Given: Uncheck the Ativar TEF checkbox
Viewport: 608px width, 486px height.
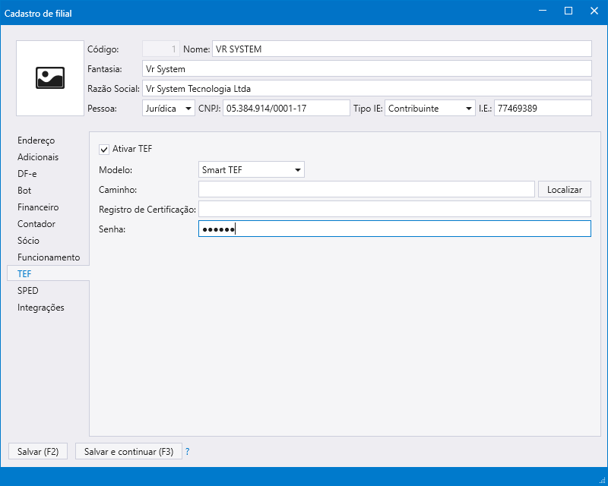Looking at the screenshot, I should pos(104,149).
